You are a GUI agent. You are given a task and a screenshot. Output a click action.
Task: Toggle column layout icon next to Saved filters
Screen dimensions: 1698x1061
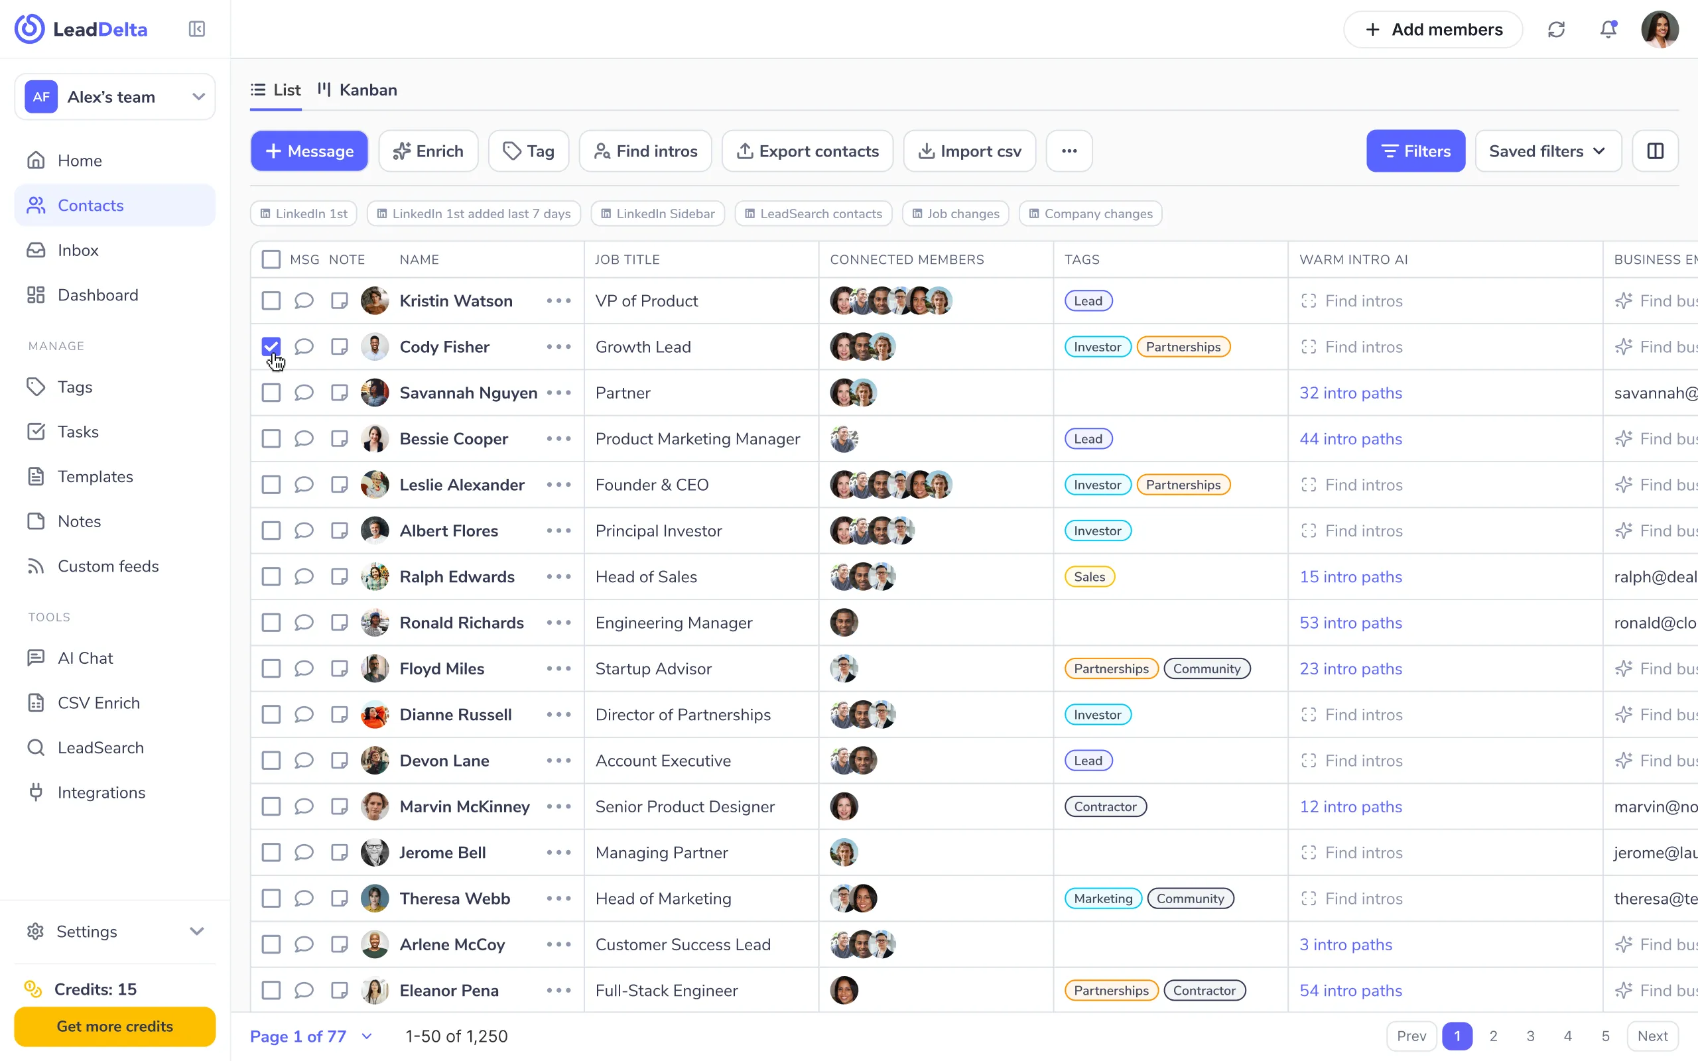[x=1655, y=151]
